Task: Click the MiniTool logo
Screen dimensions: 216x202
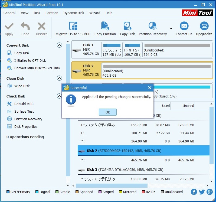Action: tap(197, 13)
